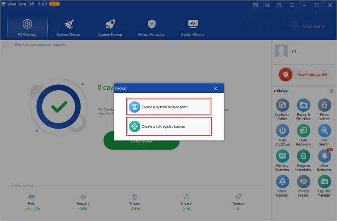Viewport: 337px width, 221px height.
Task: Click the Privacy clean record icon
Action: tap(186, 197)
